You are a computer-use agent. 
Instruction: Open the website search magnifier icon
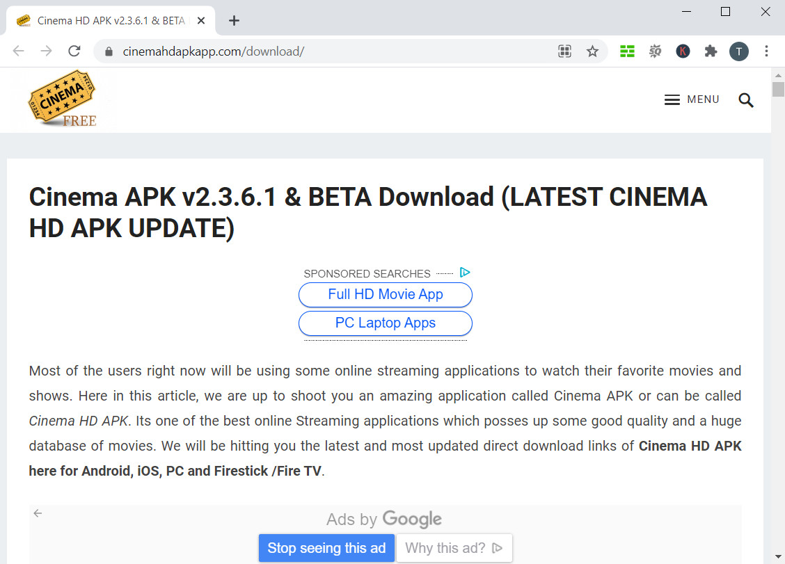[x=746, y=100]
